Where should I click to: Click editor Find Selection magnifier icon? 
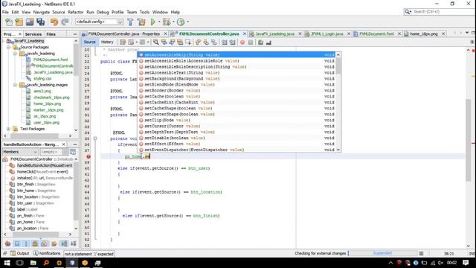pyautogui.click(x=155, y=42)
